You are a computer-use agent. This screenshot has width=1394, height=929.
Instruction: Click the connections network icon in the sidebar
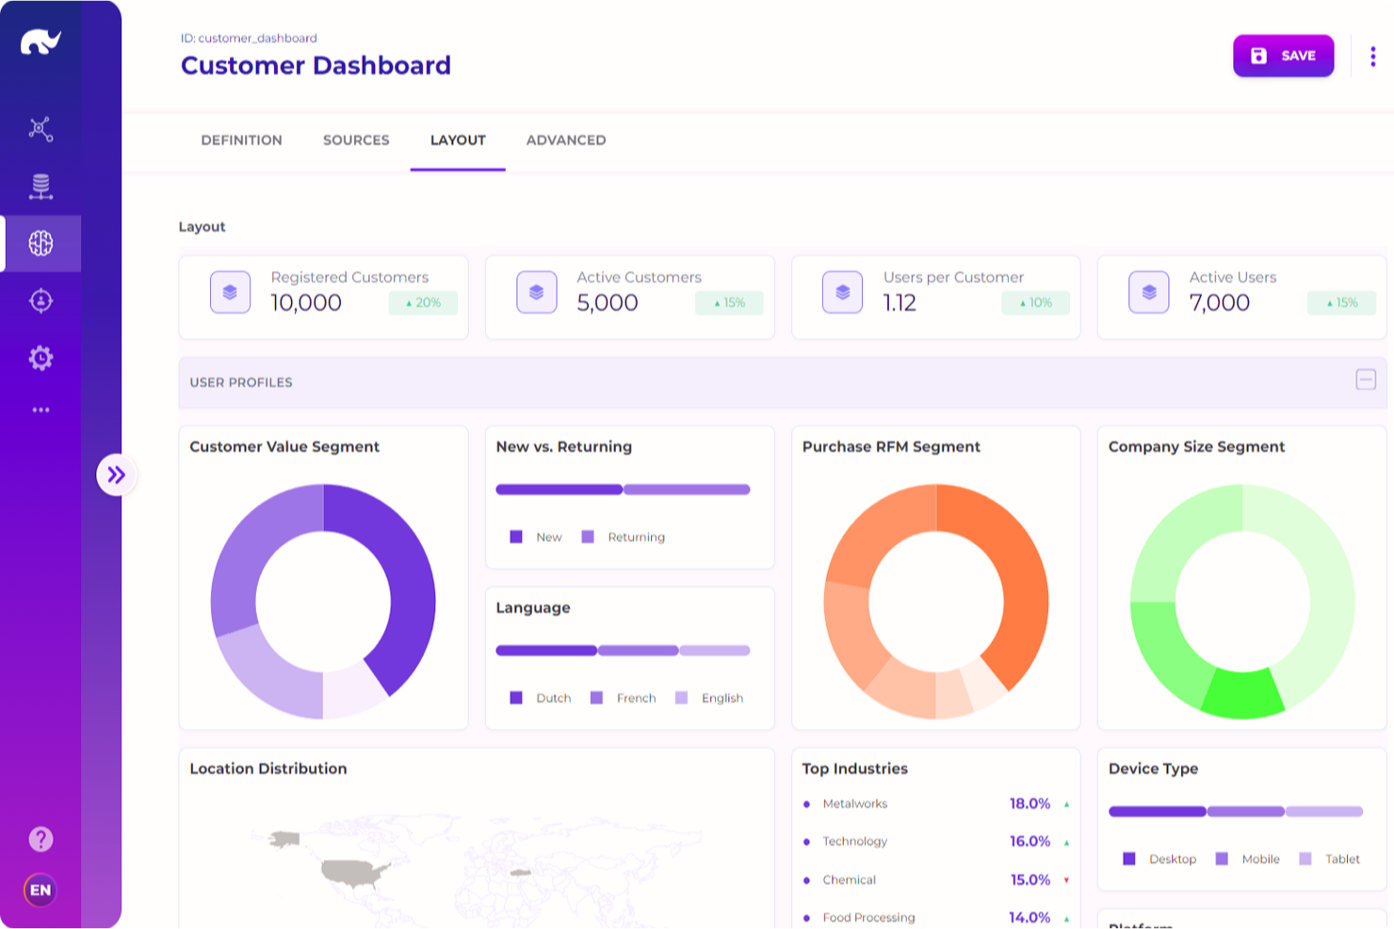(41, 128)
